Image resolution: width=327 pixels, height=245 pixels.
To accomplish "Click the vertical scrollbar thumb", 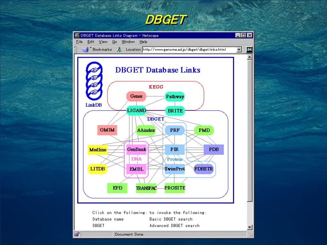I will pyautogui.click(x=250, y=130).
